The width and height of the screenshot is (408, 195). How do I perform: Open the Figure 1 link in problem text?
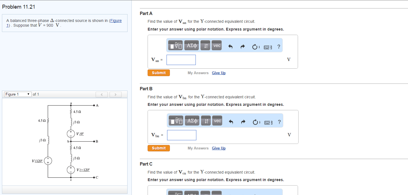tap(116, 21)
